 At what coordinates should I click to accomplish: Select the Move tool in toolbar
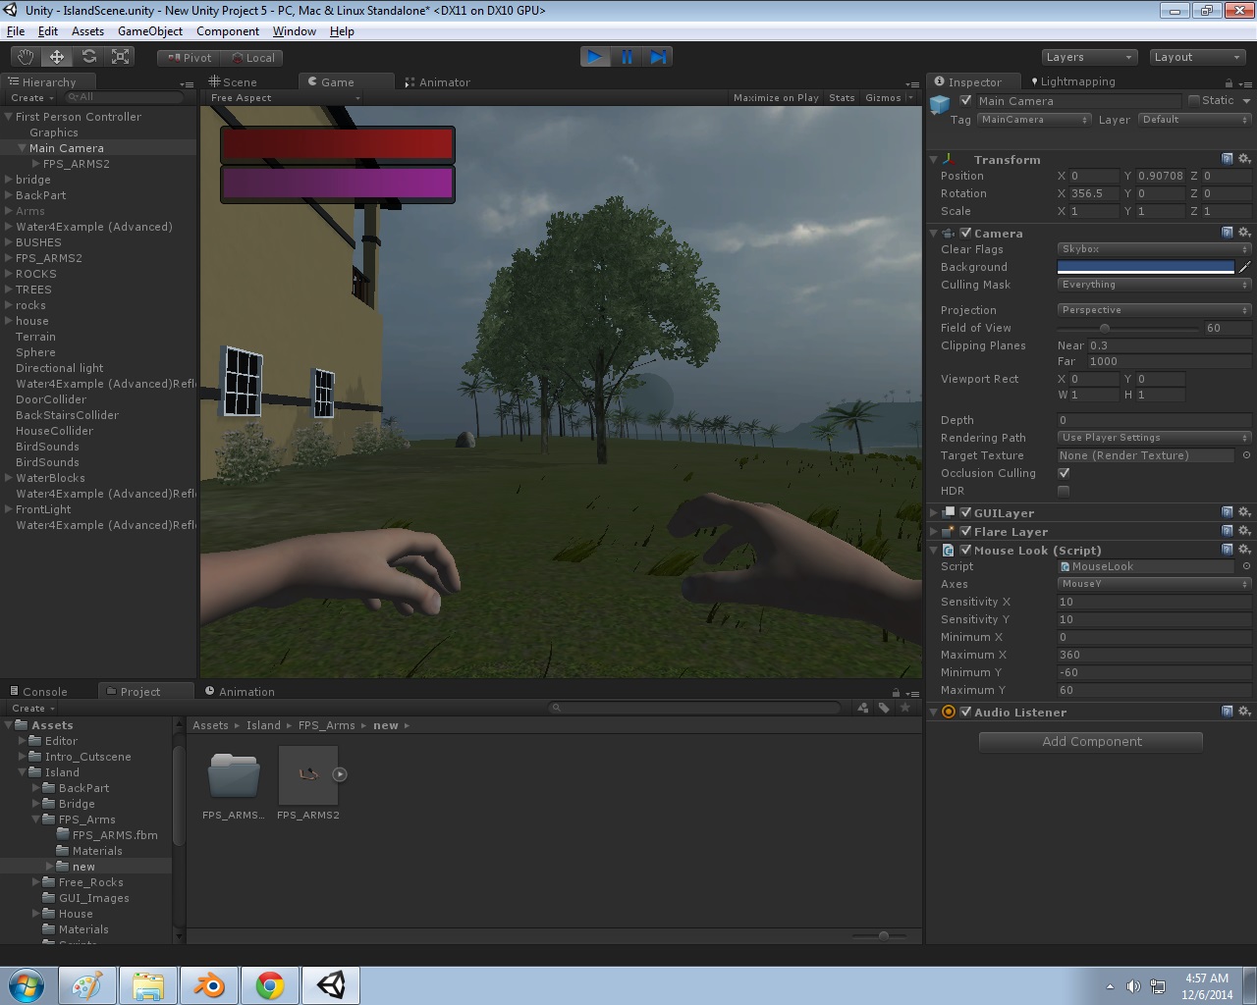click(x=57, y=57)
